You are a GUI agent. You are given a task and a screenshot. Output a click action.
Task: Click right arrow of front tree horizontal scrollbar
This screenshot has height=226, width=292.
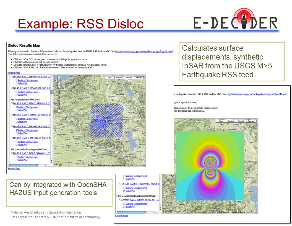[49, 165]
